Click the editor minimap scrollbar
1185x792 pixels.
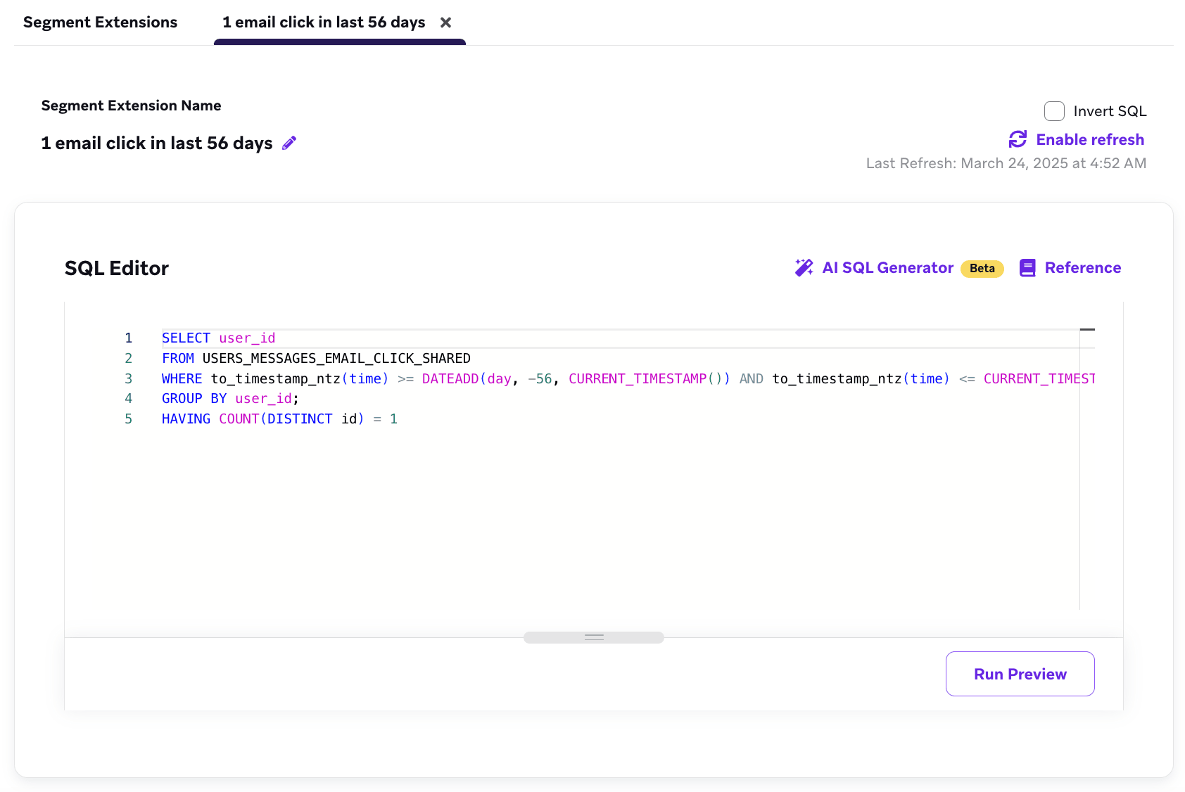(x=1087, y=469)
